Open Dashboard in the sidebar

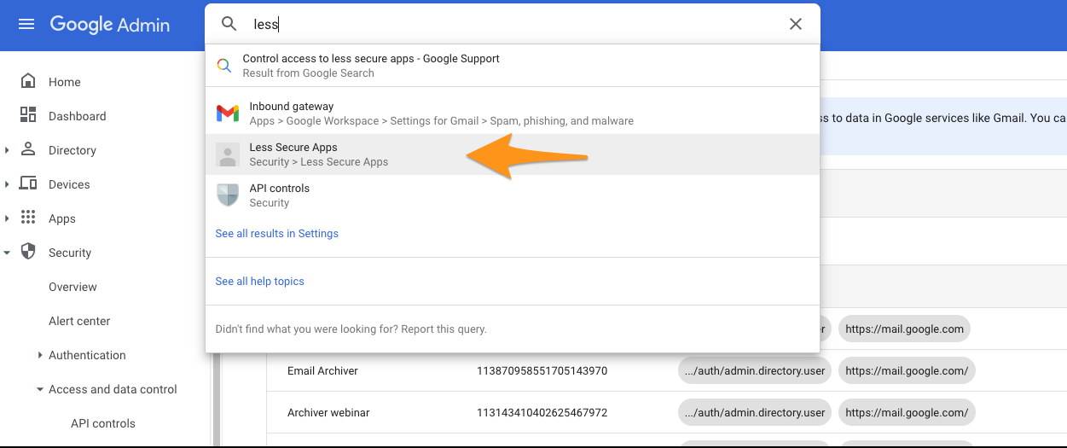click(x=78, y=116)
